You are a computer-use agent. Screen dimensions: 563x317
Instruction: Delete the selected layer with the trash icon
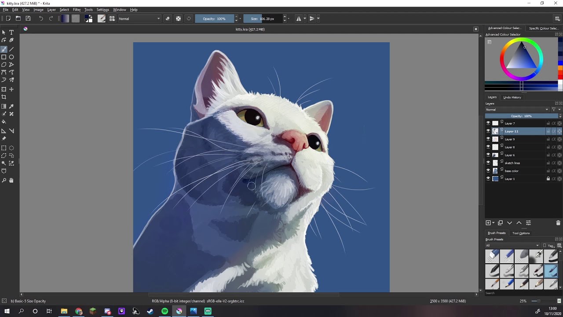tap(558, 223)
